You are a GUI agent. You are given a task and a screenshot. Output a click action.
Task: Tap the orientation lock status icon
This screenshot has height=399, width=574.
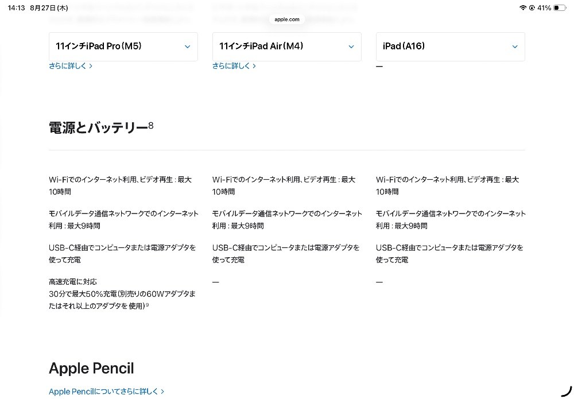(x=532, y=7)
